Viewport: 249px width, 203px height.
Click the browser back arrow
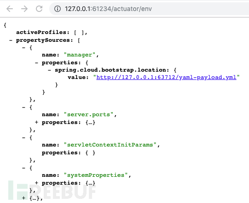(x=10, y=9)
